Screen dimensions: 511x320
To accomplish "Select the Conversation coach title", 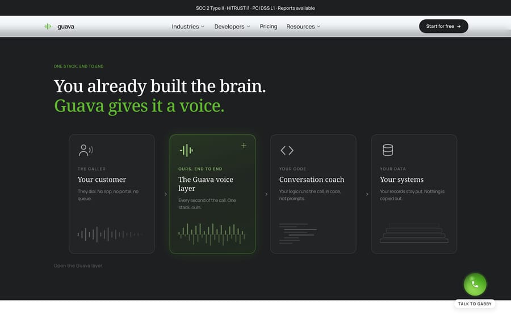I will (x=312, y=180).
